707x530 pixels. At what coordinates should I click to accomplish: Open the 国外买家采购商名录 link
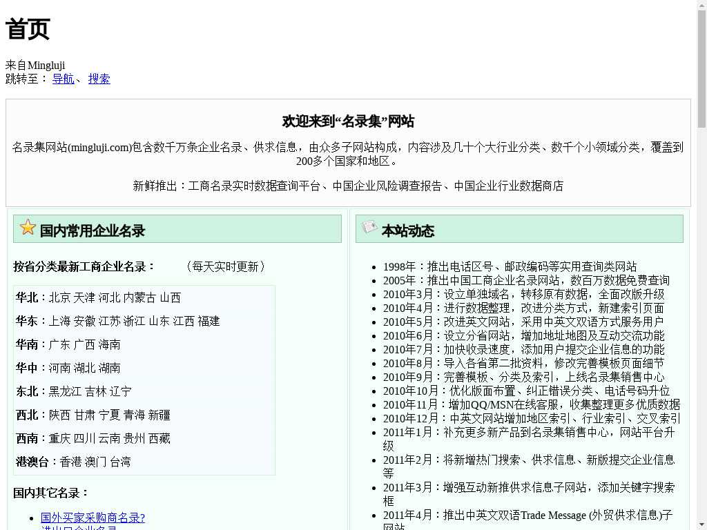pos(93,518)
